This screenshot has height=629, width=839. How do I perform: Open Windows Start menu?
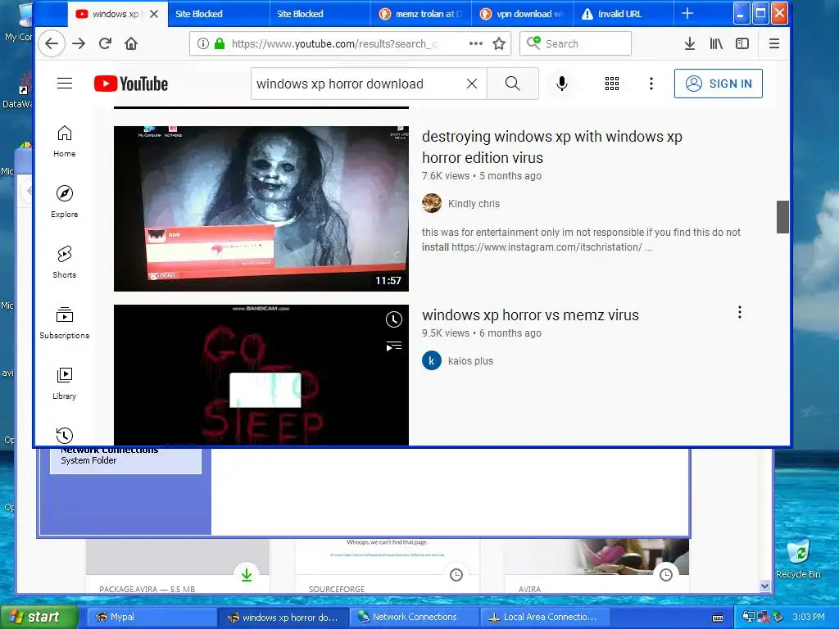(39, 617)
